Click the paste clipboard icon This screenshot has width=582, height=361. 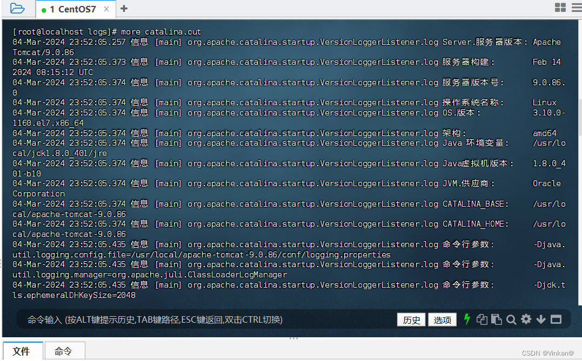[496, 319]
